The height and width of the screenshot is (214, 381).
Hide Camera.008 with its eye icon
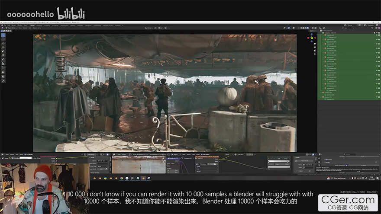(377, 62)
